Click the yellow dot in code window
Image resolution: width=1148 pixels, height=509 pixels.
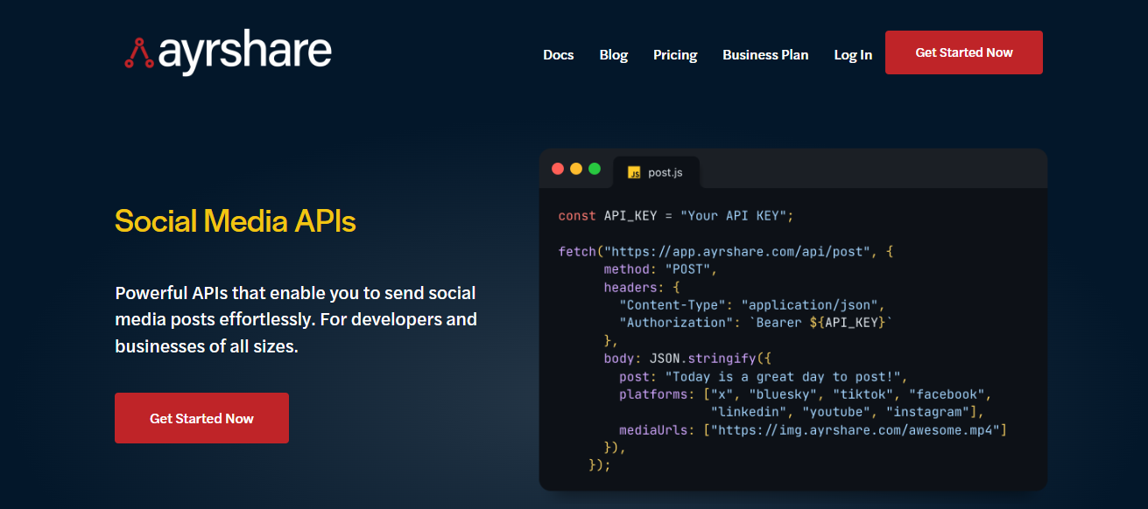576,169
